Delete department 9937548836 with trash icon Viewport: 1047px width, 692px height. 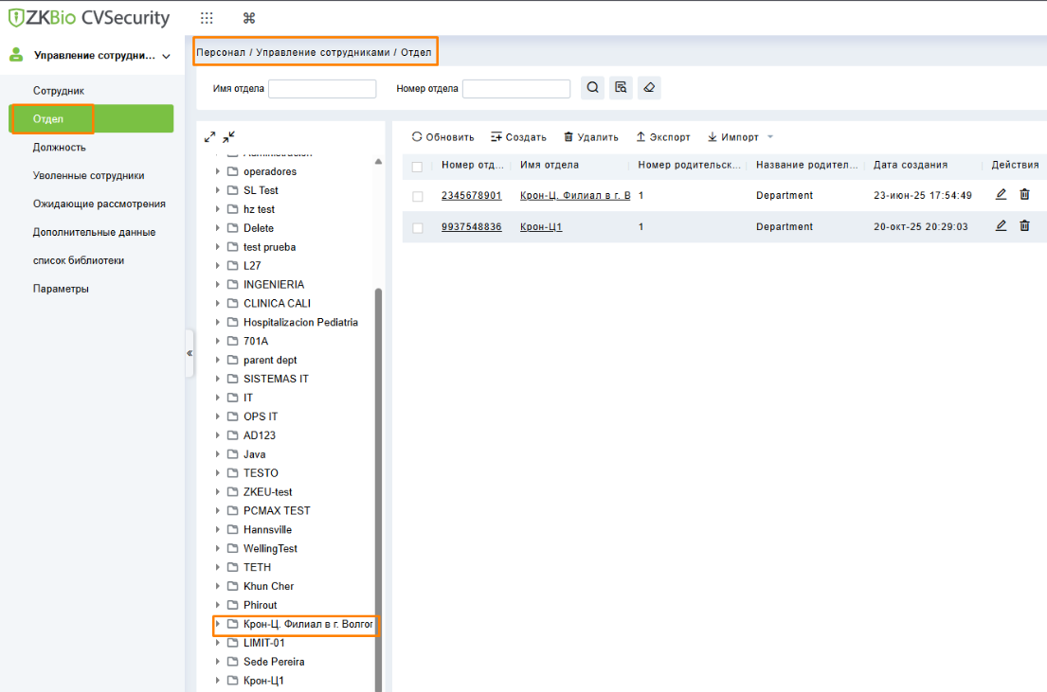1024,226
